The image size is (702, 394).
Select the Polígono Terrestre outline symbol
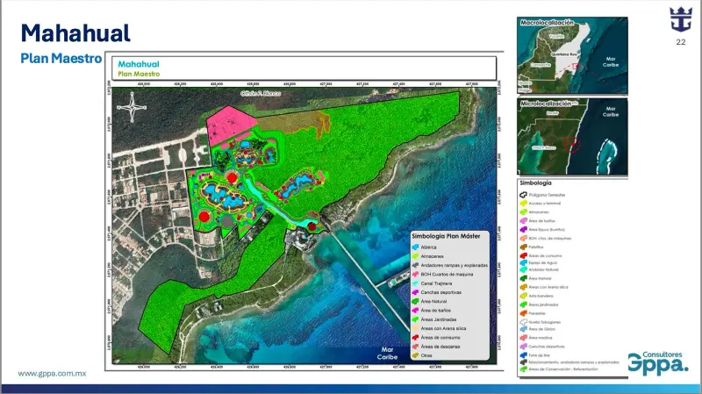pos(522,195)
